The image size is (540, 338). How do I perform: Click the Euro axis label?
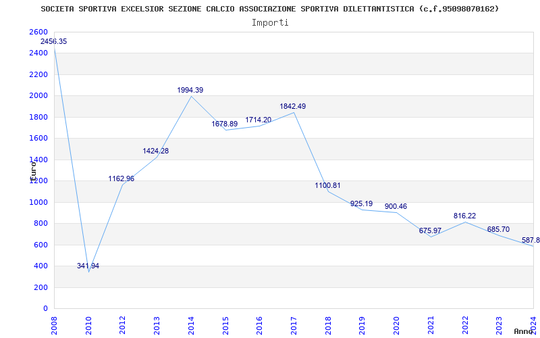click(33, 172)
